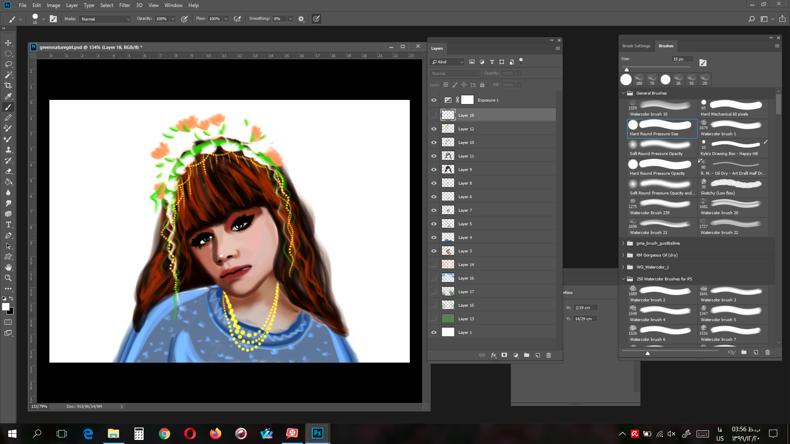Select the Hand tool
The width and height of the screenshot is (790, 444).
[8, 267]
